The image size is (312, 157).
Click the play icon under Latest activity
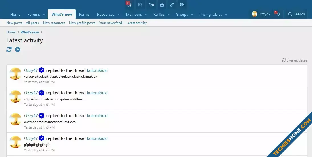(17, 49)
